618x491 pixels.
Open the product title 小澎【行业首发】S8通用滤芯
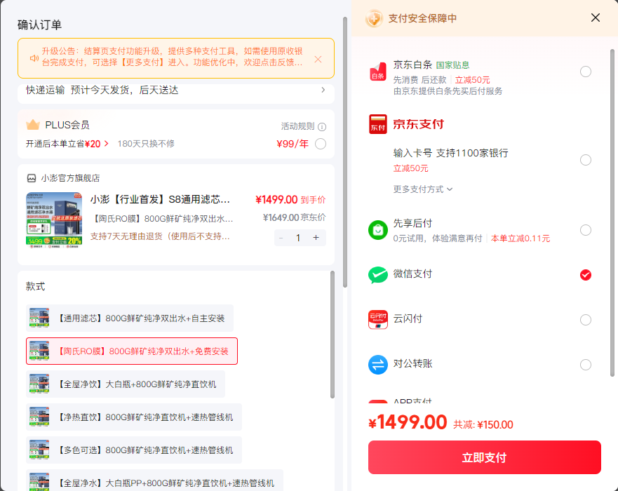tap(160, 199)
